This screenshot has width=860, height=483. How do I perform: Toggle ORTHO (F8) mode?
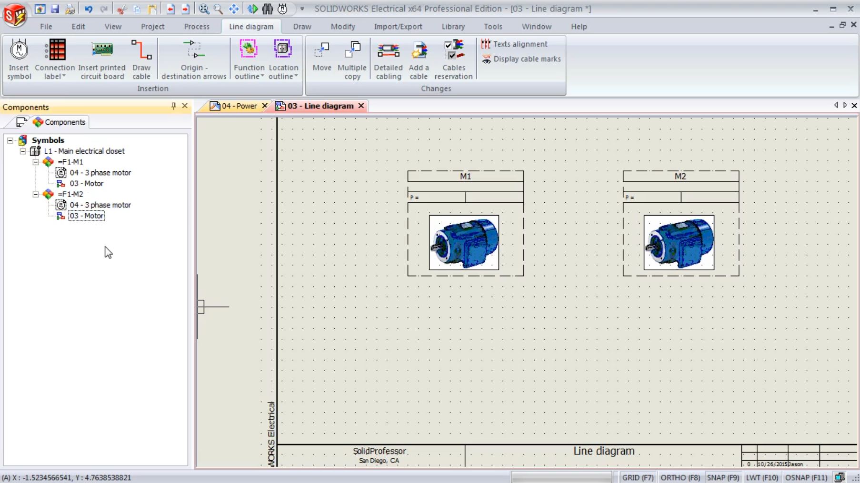click(x=680, y=477)
